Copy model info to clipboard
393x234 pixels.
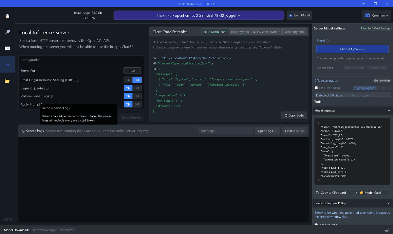[333, 193]
